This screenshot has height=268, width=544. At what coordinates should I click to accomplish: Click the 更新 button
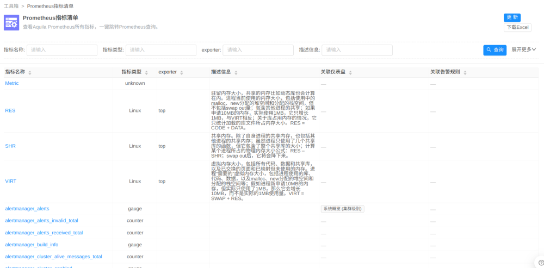[x=512, y=18]
